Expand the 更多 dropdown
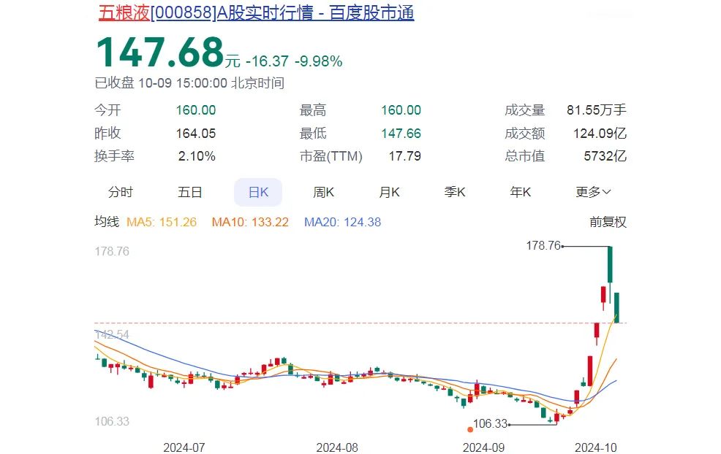 coord(593,192)
